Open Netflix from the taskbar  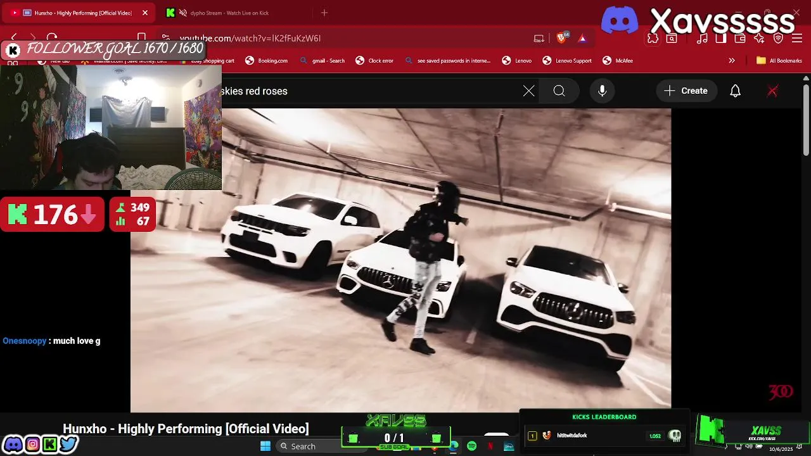(x=490, y=446)
